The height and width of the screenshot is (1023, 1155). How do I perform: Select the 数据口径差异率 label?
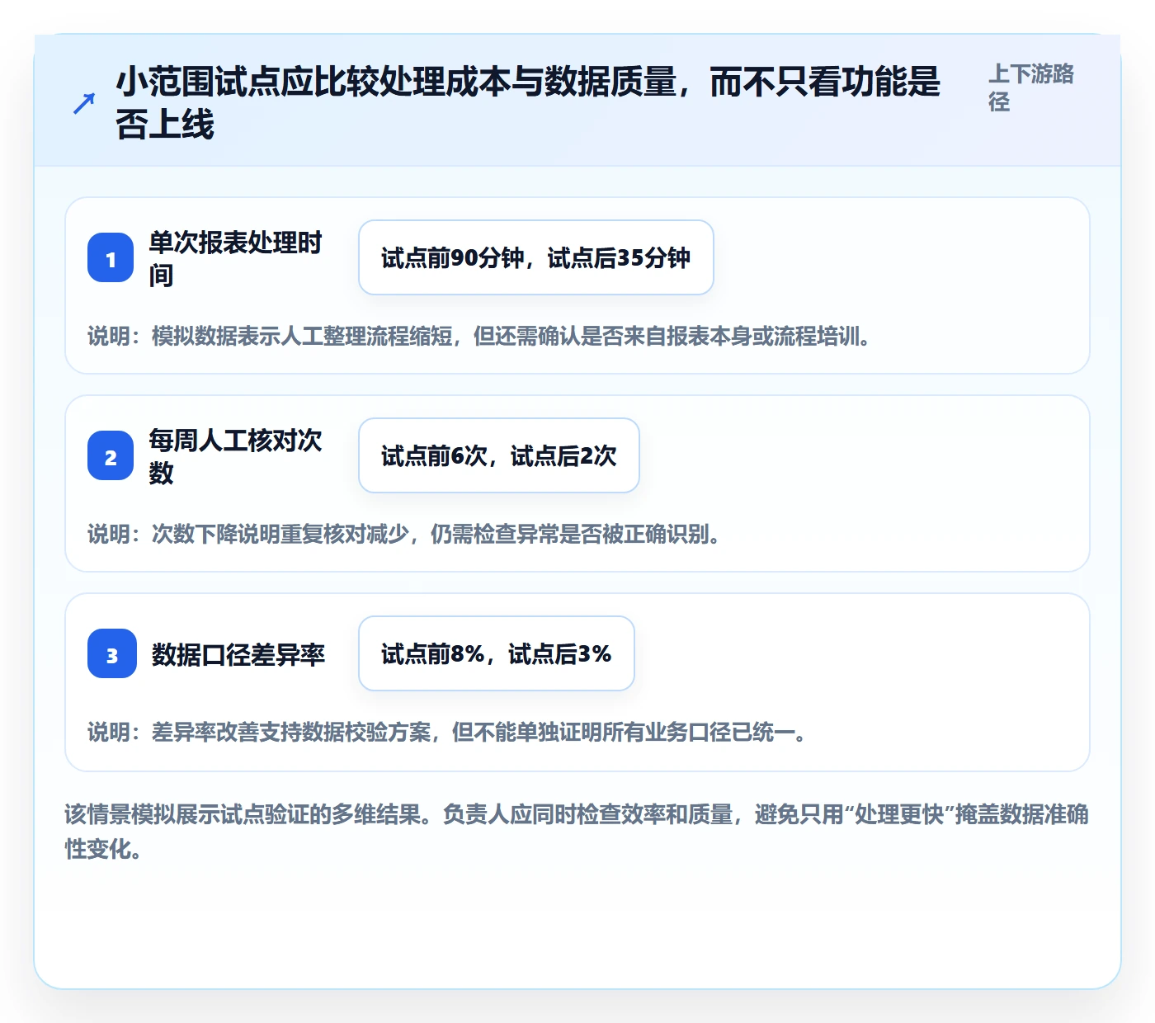click(x=238, y=654)
